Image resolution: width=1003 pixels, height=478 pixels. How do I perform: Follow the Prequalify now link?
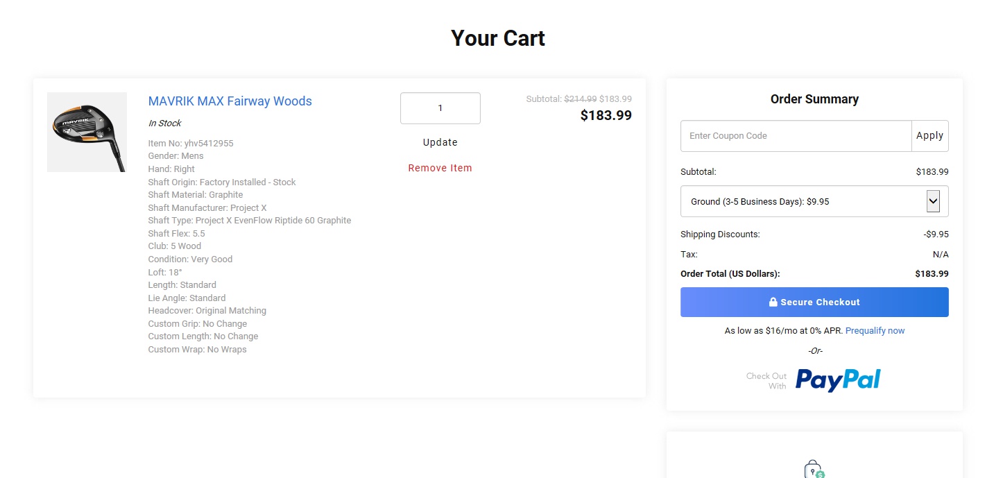click(875, 331)
